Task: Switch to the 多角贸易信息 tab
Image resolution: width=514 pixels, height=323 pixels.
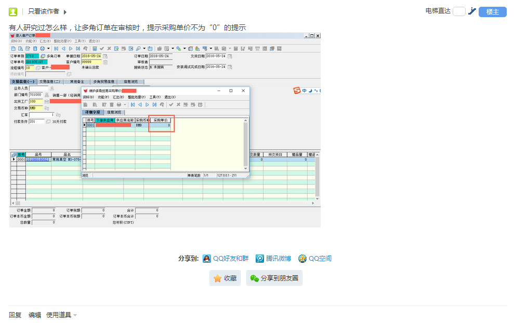Action: [x=103, y=82]
